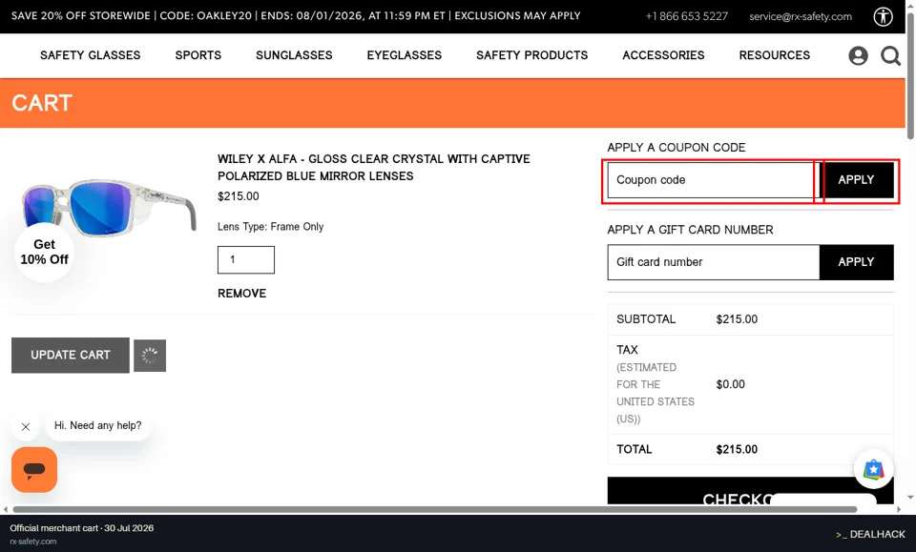Click the horizontal page scrollbar
The width and height of the screenshot is (916, 552).
(435, 509)
